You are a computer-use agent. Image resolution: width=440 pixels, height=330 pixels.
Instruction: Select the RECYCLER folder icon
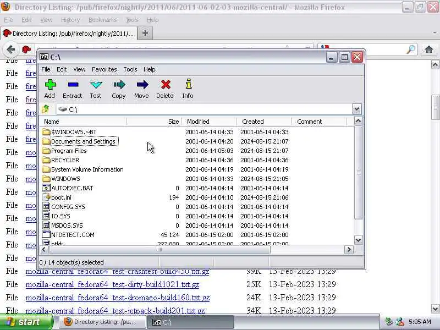coord(46,160)
